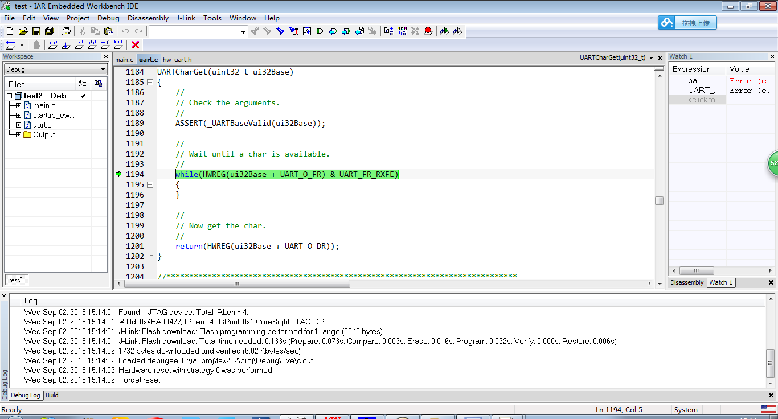Click the UARTCharGet function name in editor header
Viewport: 778px width, 419px height.
coord(613,57)
